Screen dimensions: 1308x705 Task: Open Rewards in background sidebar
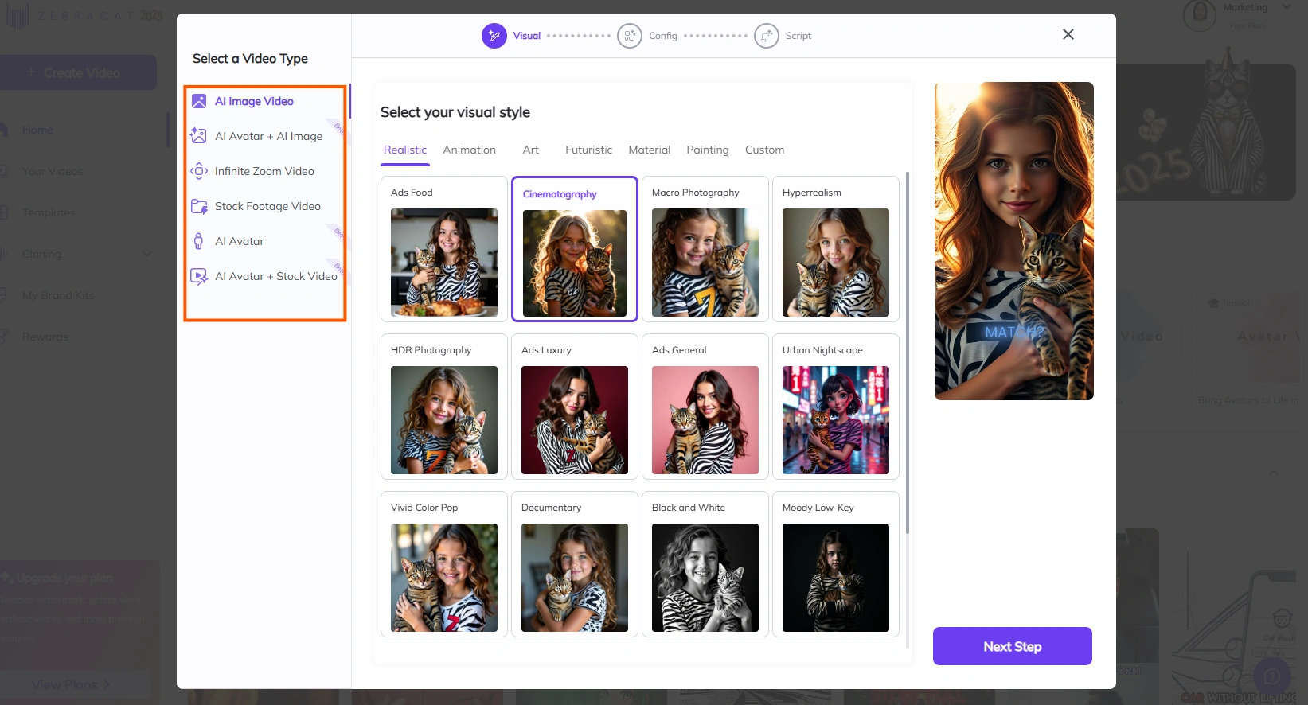[45, 337]
